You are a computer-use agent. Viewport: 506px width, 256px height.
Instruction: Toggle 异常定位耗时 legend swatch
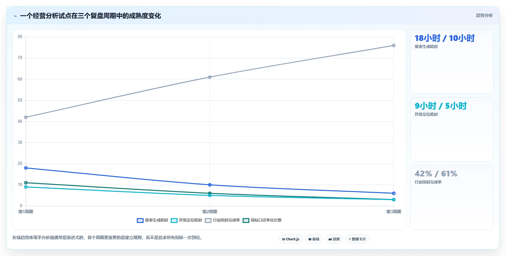pos(174,220)
